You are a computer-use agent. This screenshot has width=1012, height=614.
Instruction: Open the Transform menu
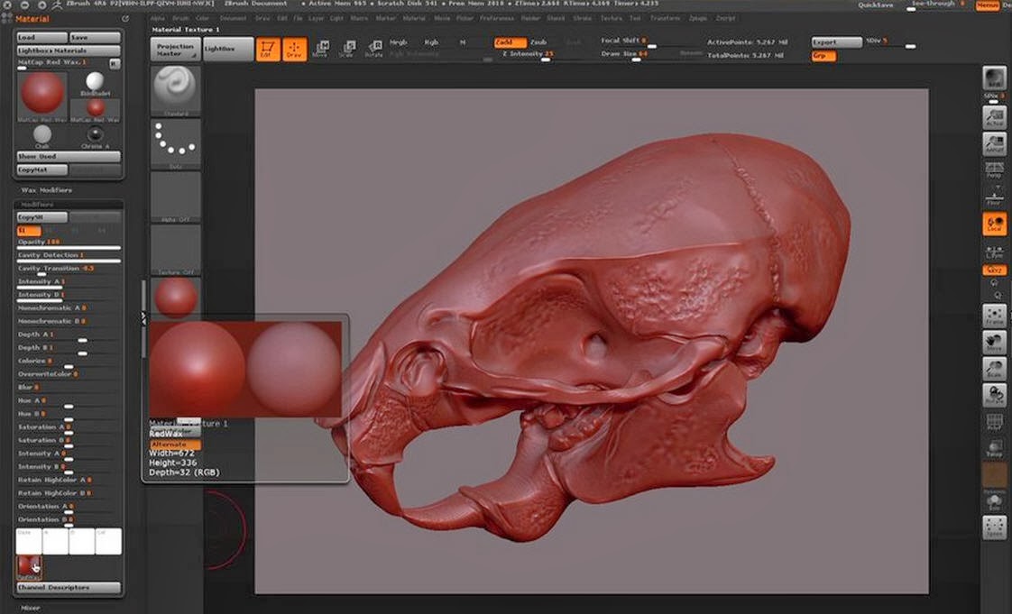pos(666,18)
